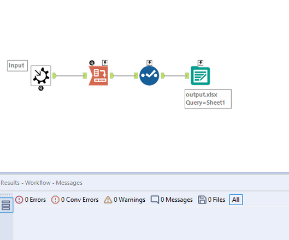Select the blue Select tool
Viewport: 289px width, 240px height.
pos(149,76)
